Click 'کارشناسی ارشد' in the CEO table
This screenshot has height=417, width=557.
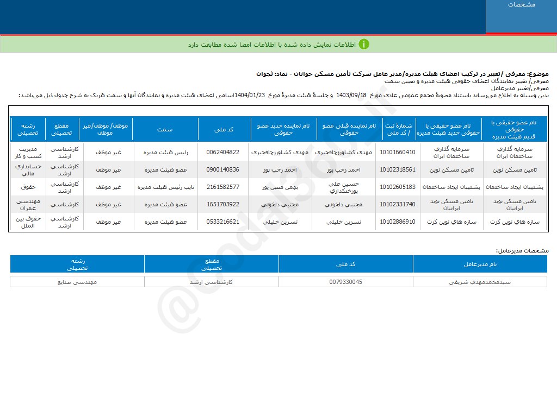[x=212, y=282]
